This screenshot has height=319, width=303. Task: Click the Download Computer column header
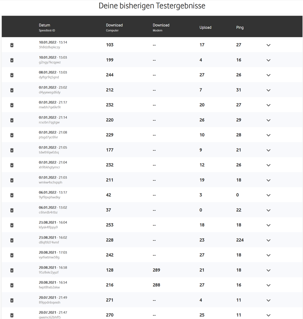pyautogui.click(x=114, y=25)
